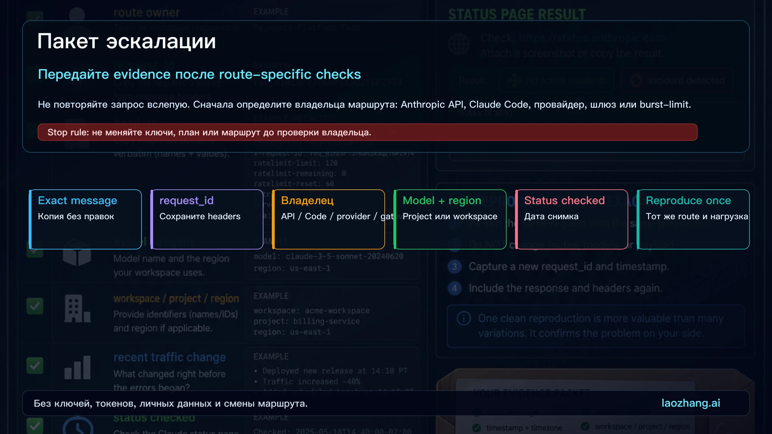The height and width of the screenshot is (434, 772).
Task: Click the text 'Дата снимка'
Action: pyautogui.click(x=551, y=216)
